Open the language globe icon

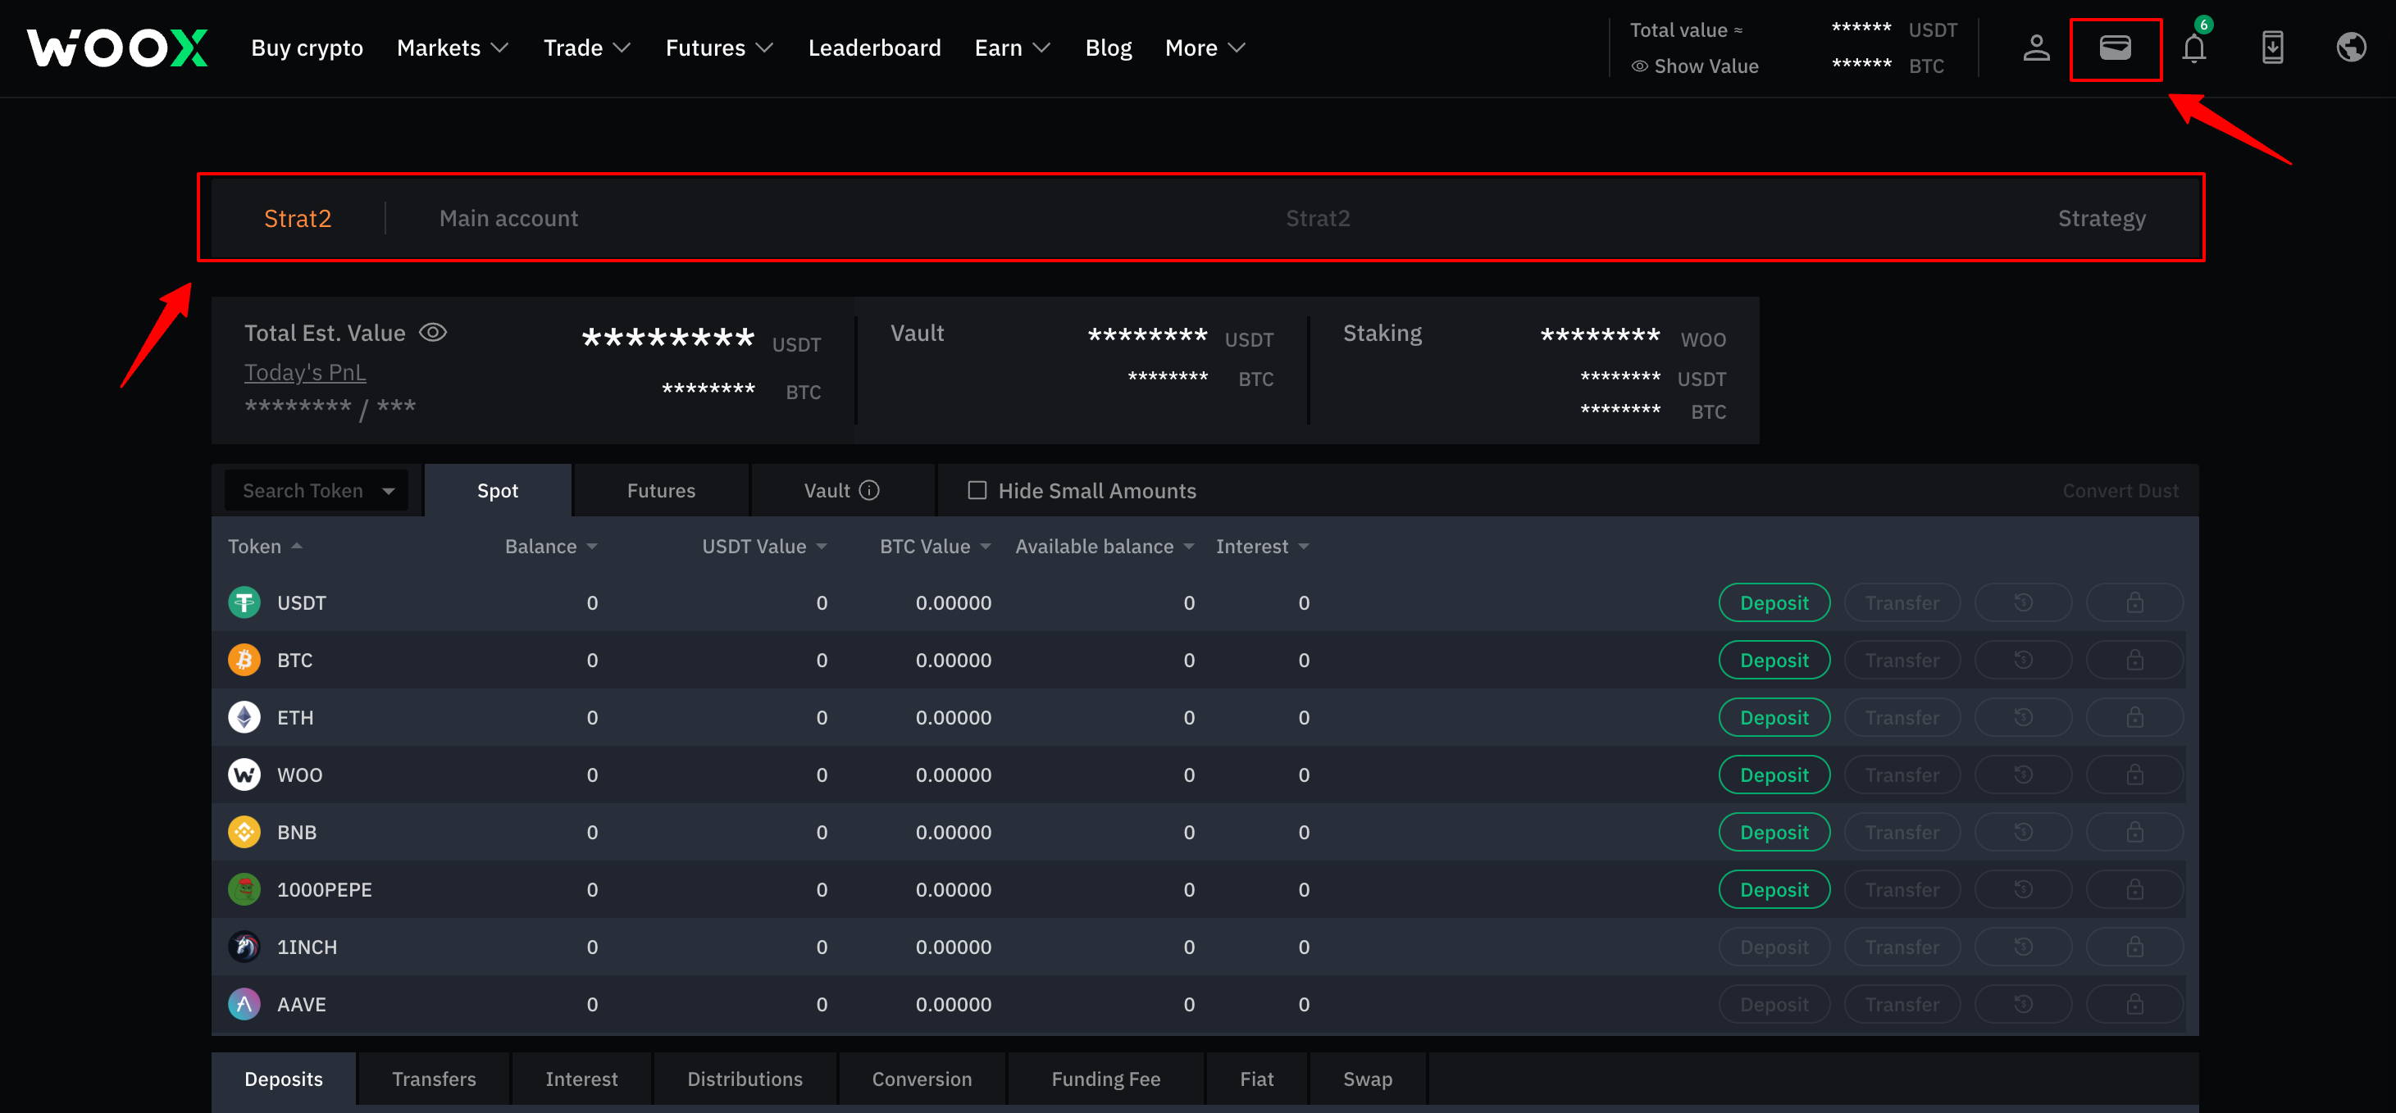[2352, 48]
